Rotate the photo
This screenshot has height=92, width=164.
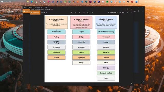tap(88, 13)
